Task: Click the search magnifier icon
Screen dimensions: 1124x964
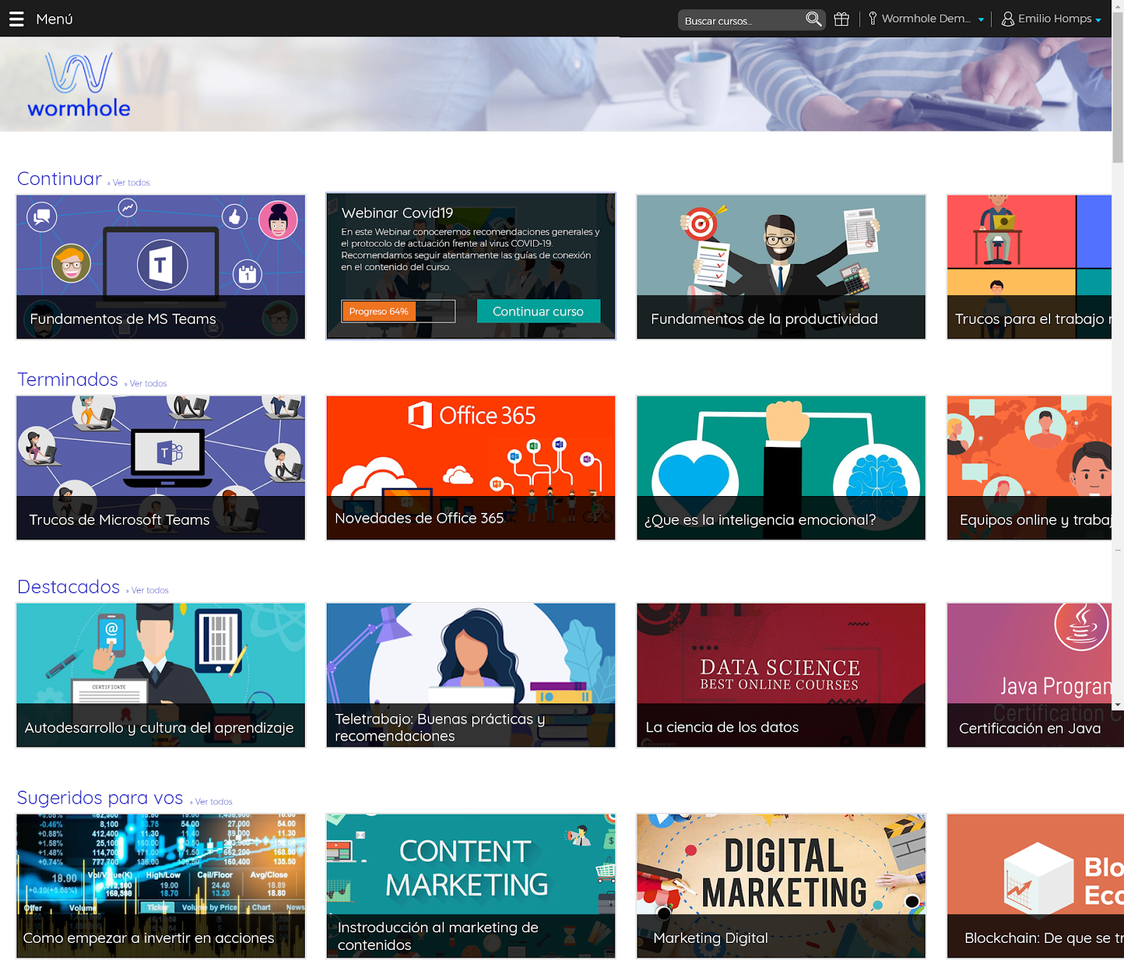Action: click(813, 19)
